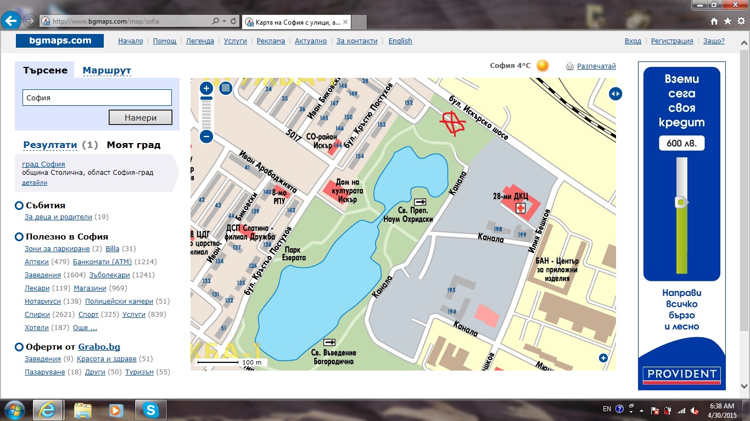Click the overview map plus icon

click(x=603, y=358)
